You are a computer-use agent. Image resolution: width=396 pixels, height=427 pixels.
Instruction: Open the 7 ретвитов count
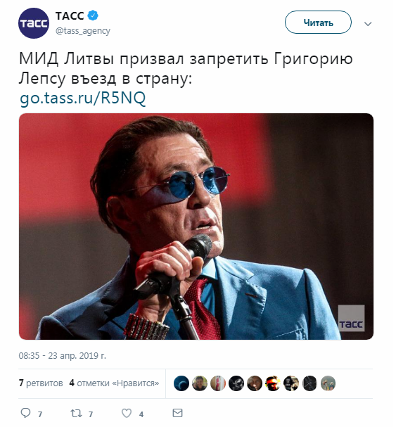(x=41, y=383)
